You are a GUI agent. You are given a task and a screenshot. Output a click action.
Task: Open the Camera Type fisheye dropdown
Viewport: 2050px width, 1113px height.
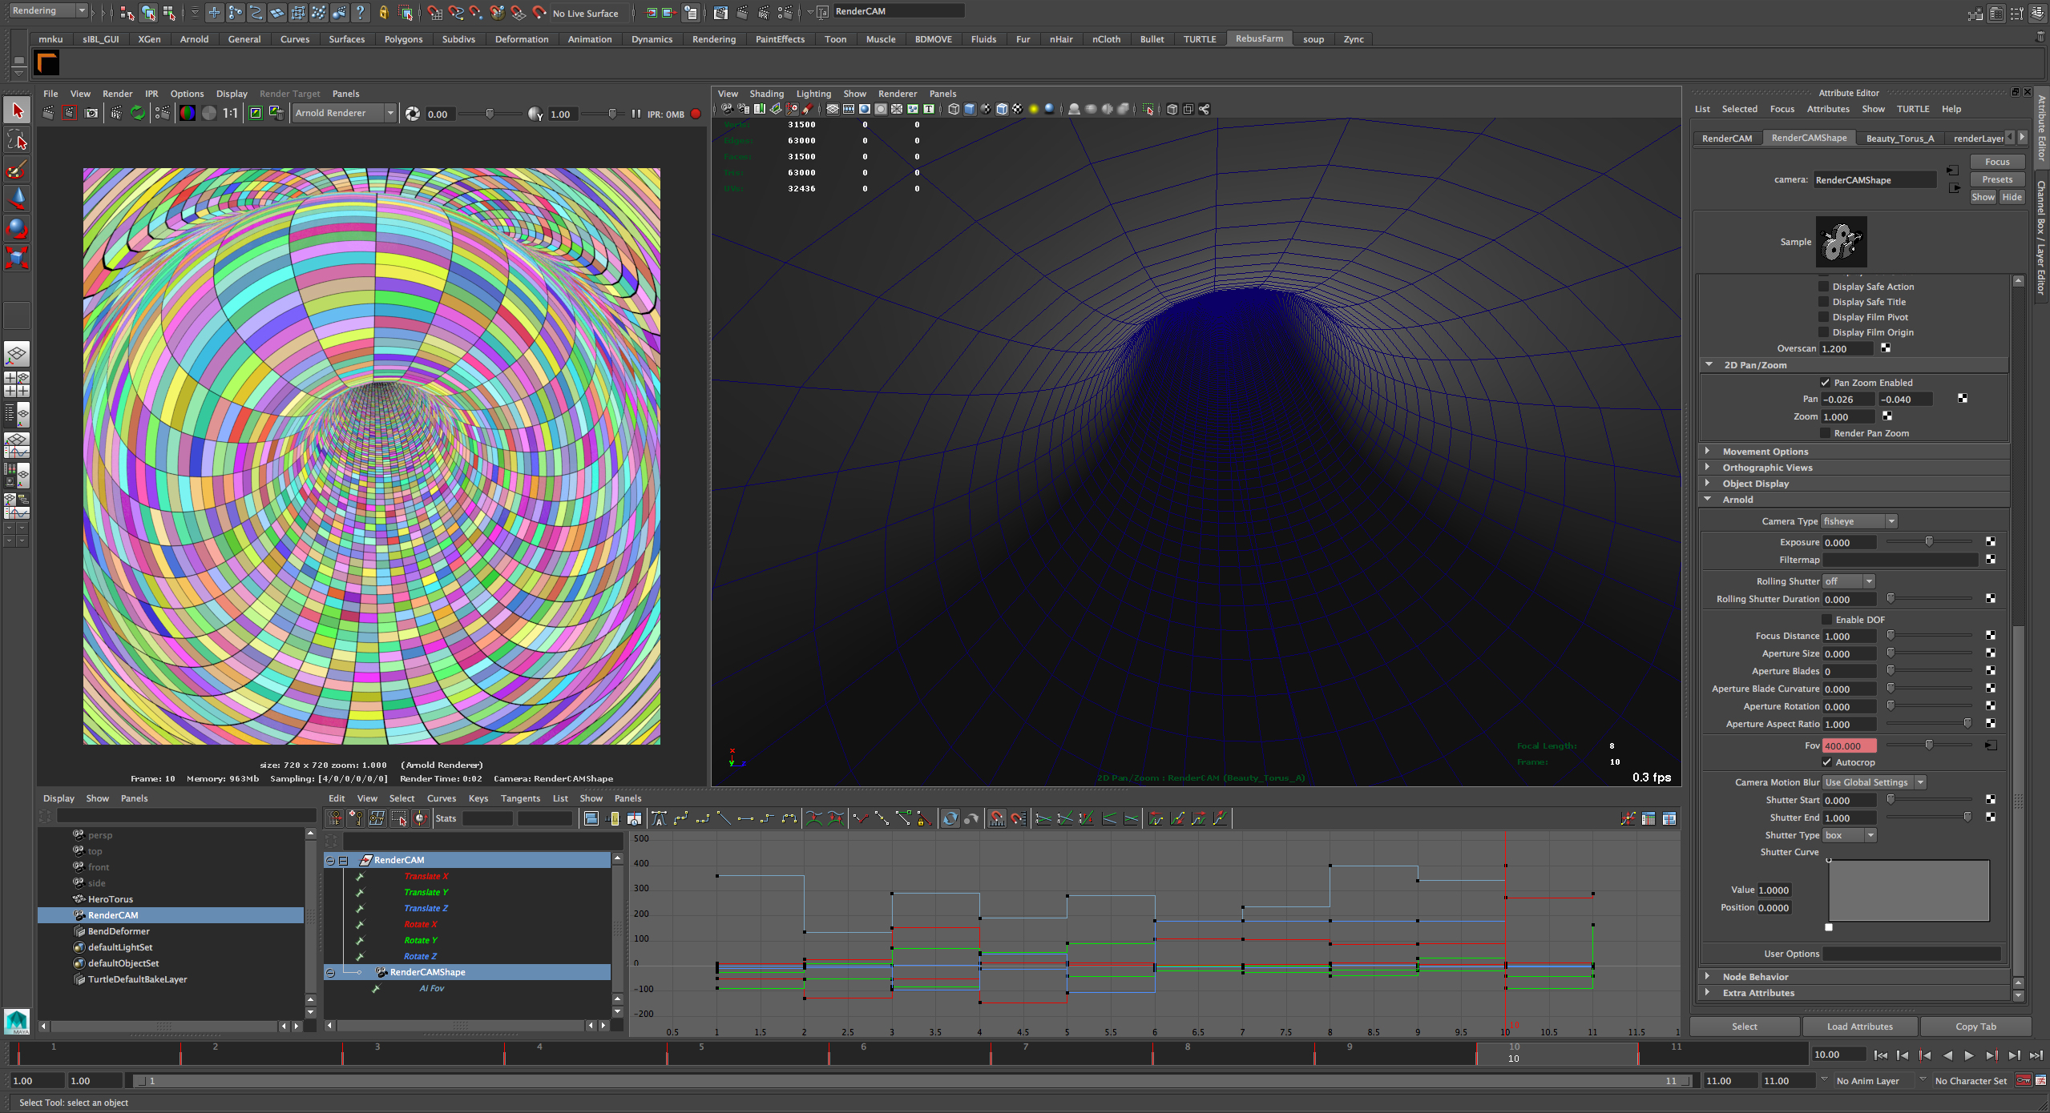1859,521
